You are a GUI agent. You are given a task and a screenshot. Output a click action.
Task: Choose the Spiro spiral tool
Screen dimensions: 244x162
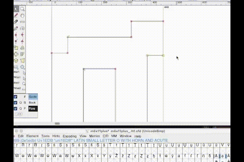pyautogui.click(x=22, y=28)
